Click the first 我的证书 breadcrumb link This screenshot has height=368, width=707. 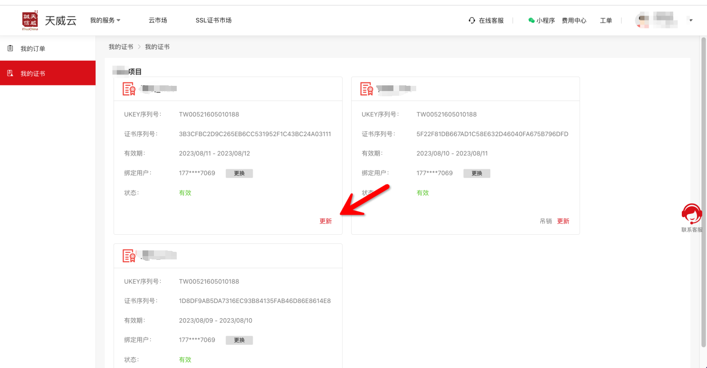click(x=121, y=47)
